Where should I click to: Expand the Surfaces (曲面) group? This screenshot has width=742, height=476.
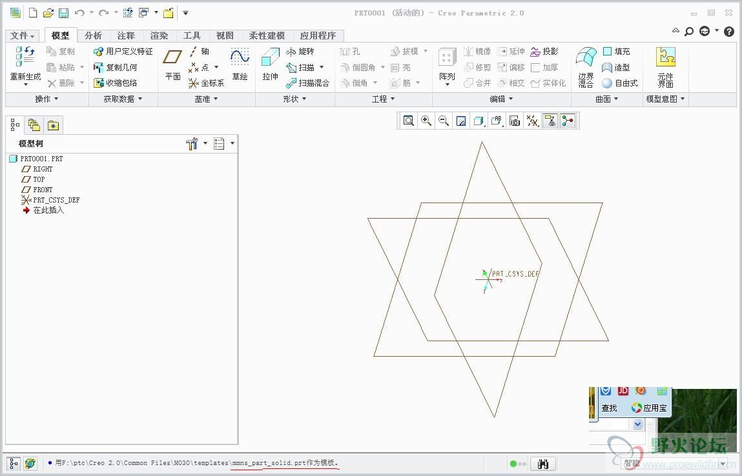[607, 99]
